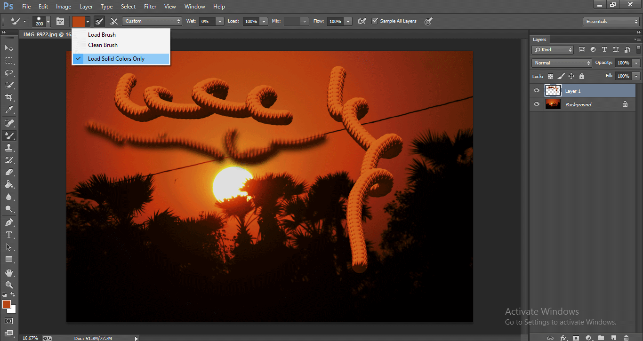Select the Horizontal Type tool
The image size is (643, 341).
coord(9,235)
